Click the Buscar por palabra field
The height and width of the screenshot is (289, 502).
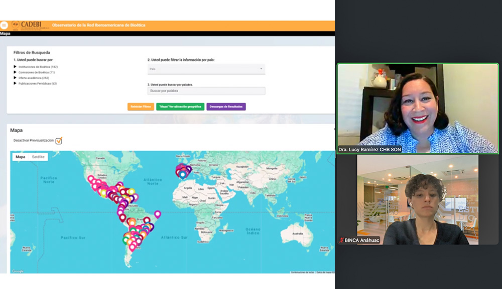[x=206, y=91]
